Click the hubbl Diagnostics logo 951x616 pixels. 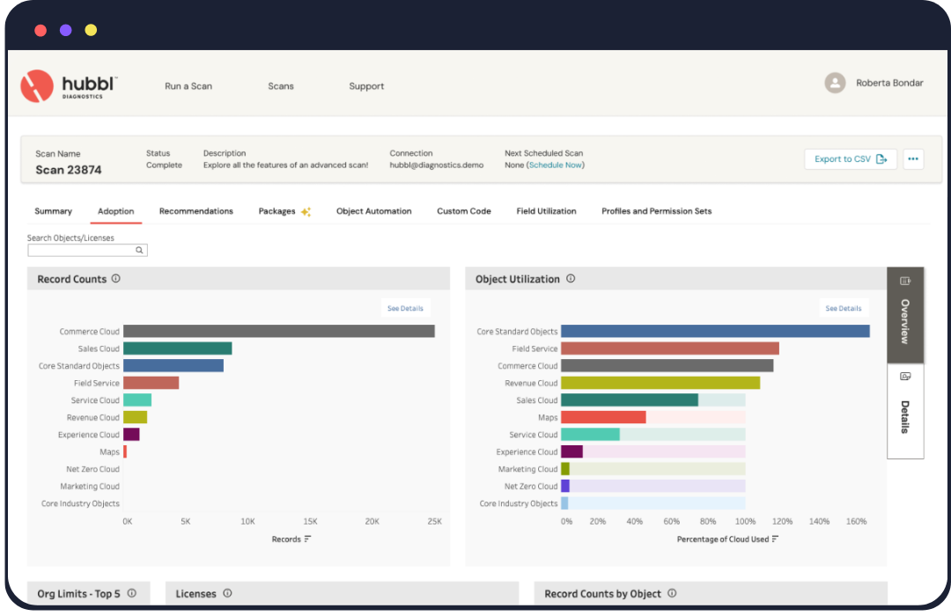pos(69,86)
